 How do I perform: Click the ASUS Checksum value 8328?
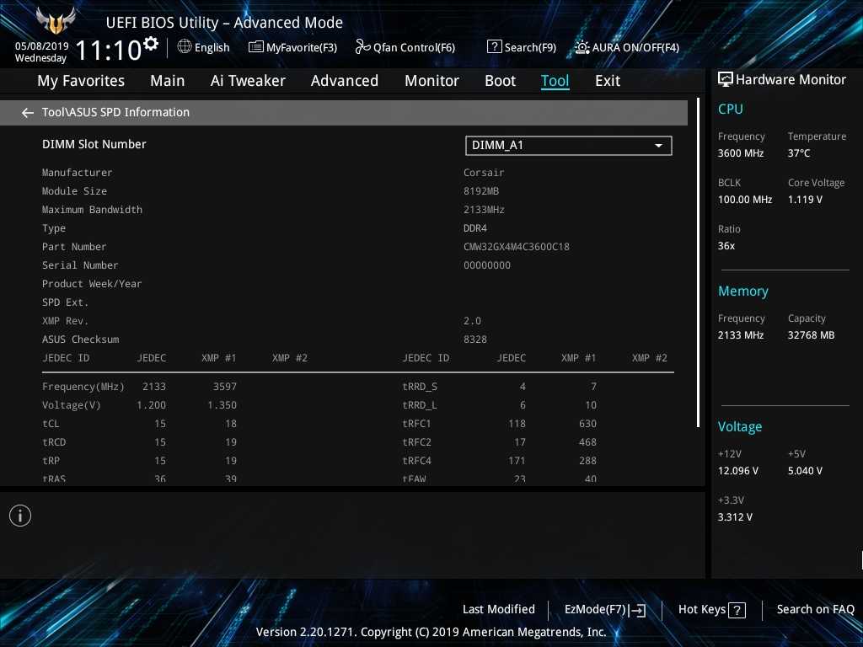pos(475,340)
